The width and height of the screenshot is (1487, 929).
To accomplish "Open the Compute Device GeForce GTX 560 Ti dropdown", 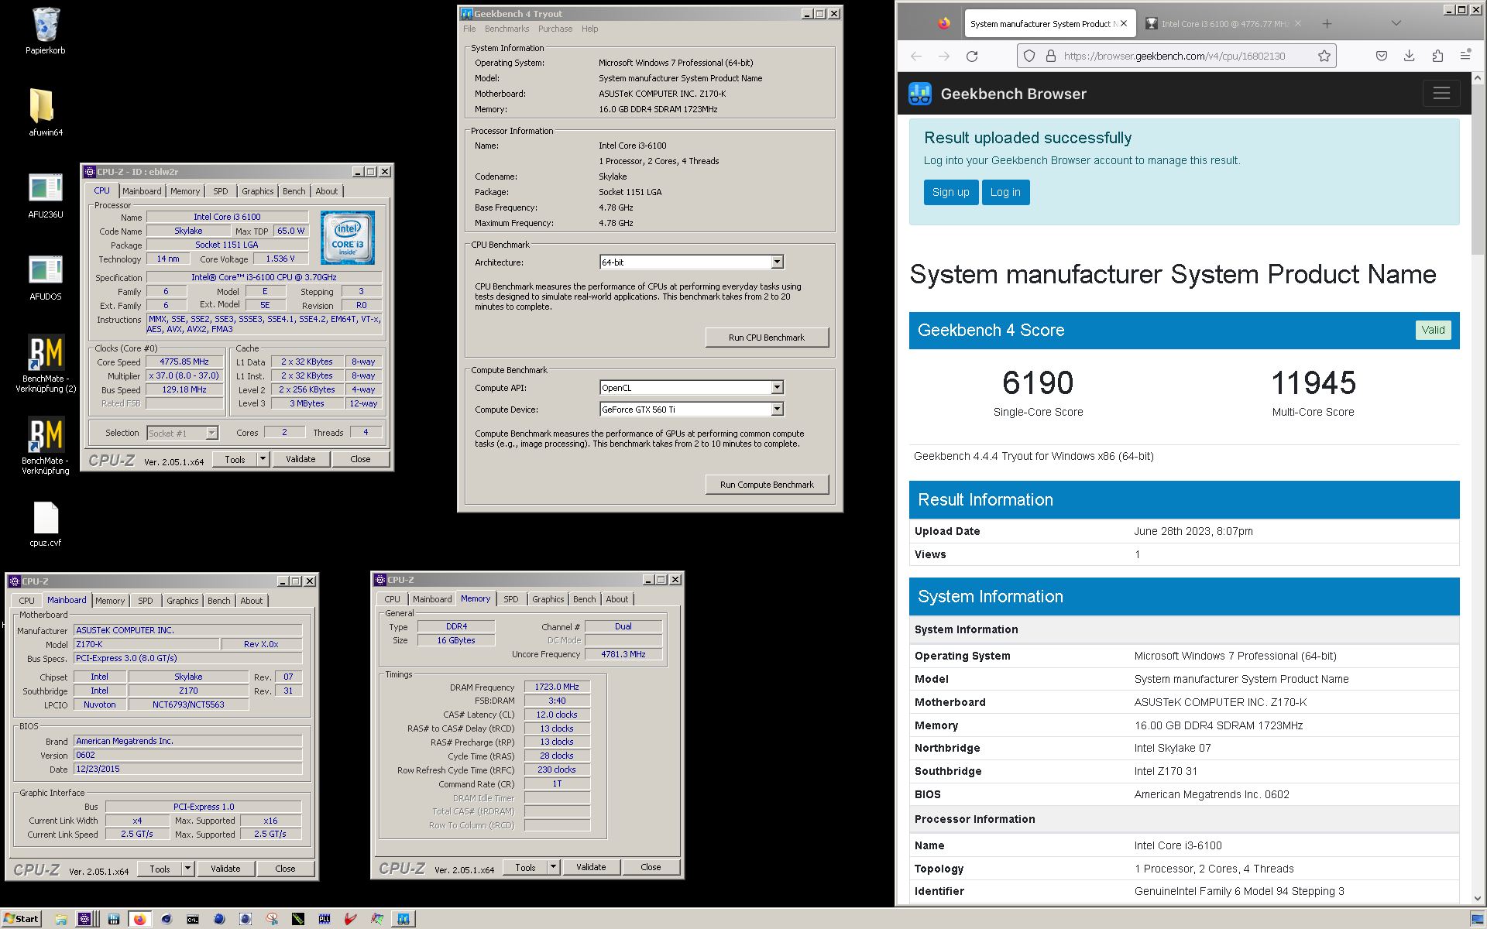I will (x=777, y=410).
